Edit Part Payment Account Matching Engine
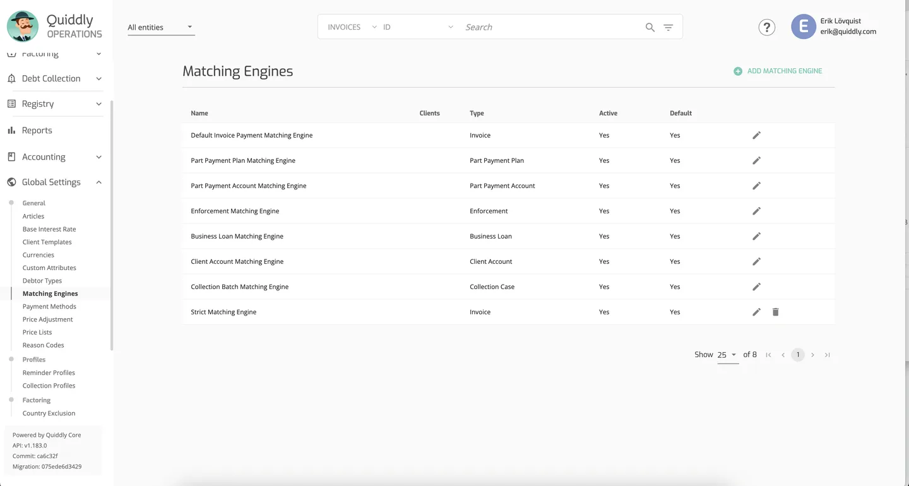 (x=756, y=186)
